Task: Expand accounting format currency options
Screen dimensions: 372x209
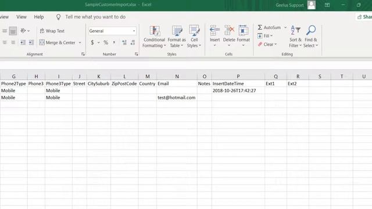Action: (x=98, y=42)
